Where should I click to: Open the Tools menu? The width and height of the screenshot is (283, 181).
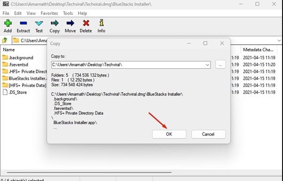68,13
